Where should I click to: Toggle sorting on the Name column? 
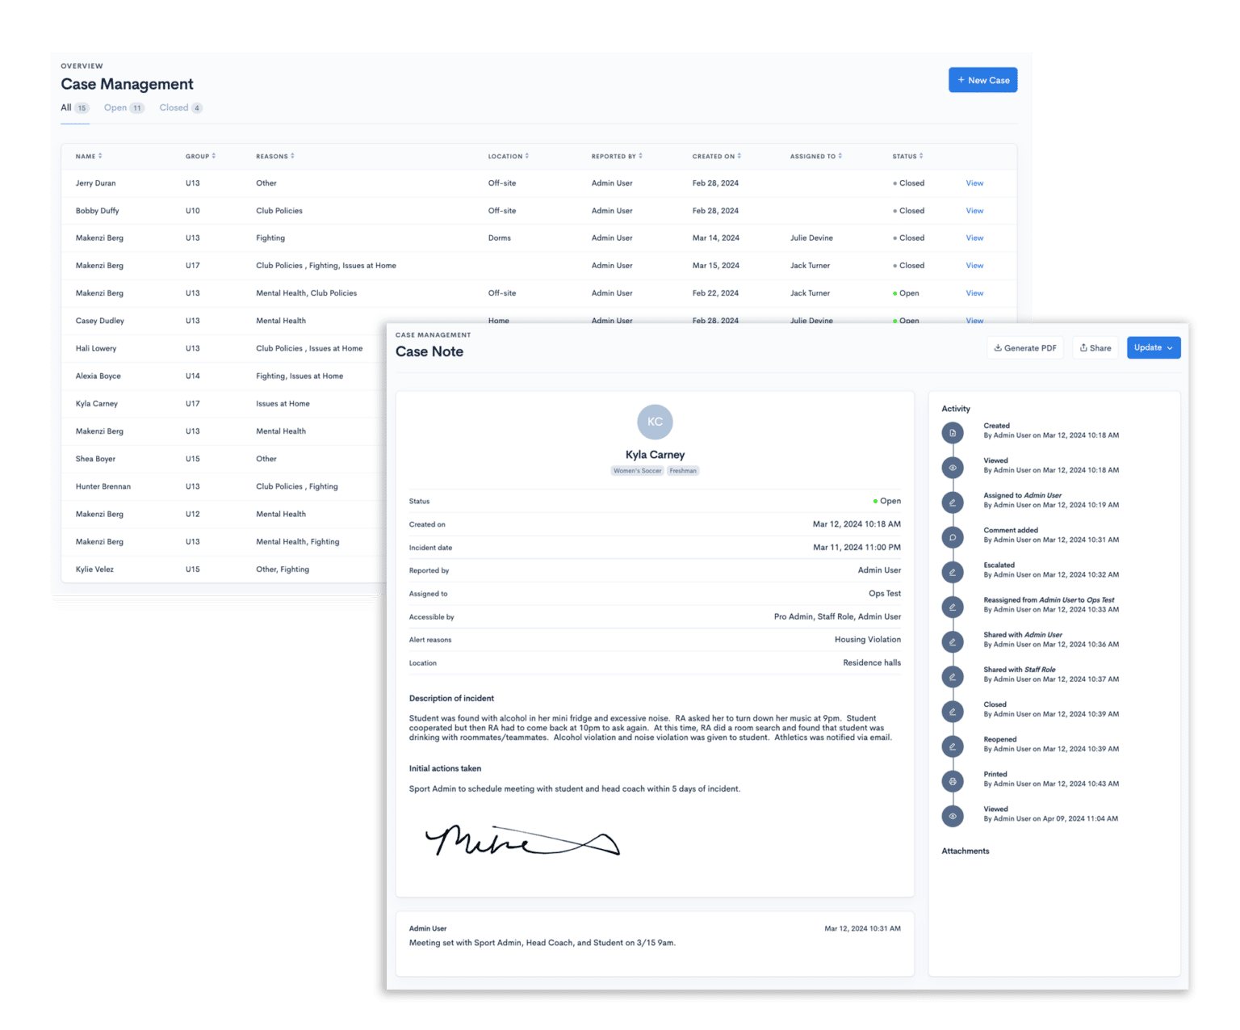[x=98, y=156]
